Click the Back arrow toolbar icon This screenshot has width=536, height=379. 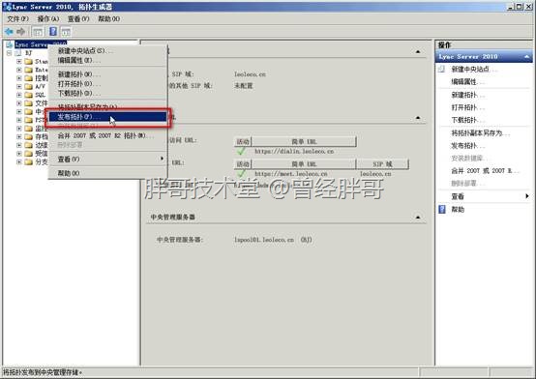(x=9, y=32)
